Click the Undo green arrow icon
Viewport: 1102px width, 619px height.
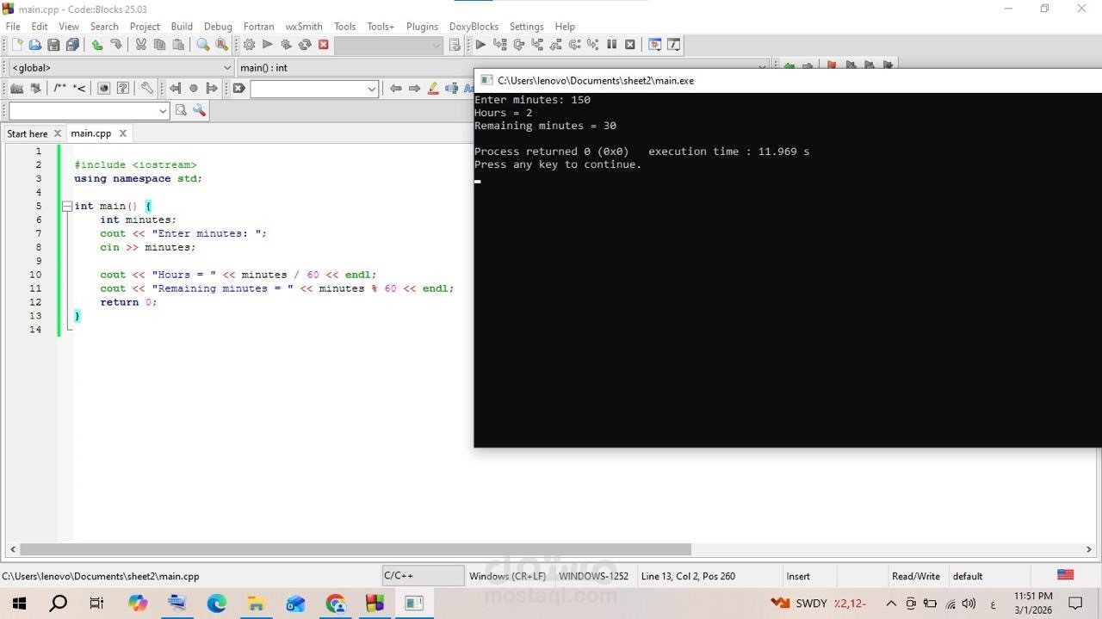click(x=97, y=45)
